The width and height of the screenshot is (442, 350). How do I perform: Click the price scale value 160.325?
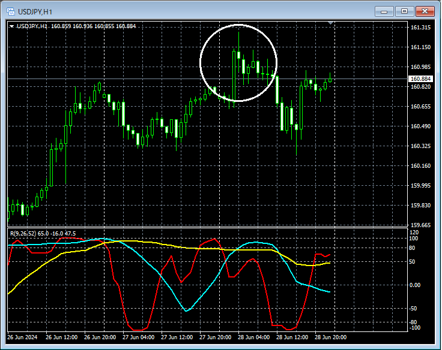click(x=420, y=146)
